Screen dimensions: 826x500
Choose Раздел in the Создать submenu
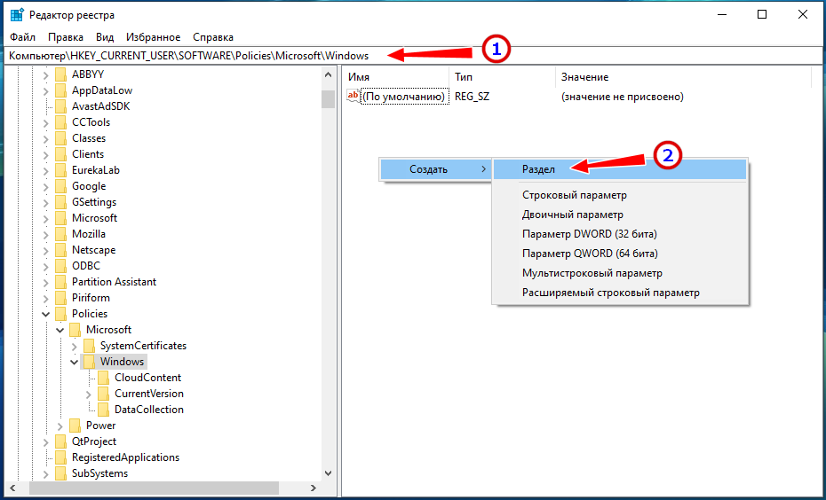(x=620, y=169)
